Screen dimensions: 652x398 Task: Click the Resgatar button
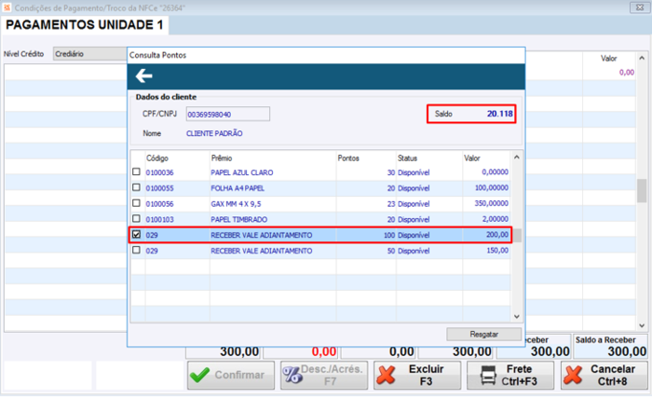[484, 334]
